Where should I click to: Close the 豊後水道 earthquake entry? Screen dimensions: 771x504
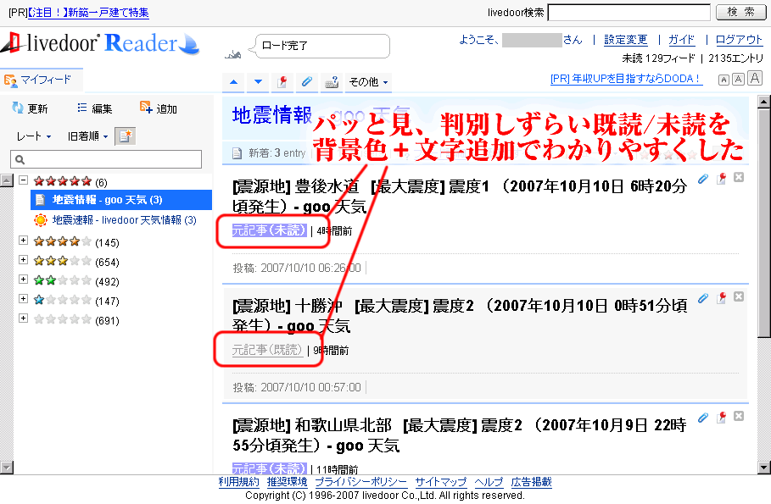pos(739,177)
